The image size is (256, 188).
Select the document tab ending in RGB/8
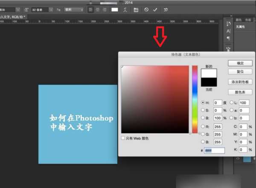click(13, 17)
